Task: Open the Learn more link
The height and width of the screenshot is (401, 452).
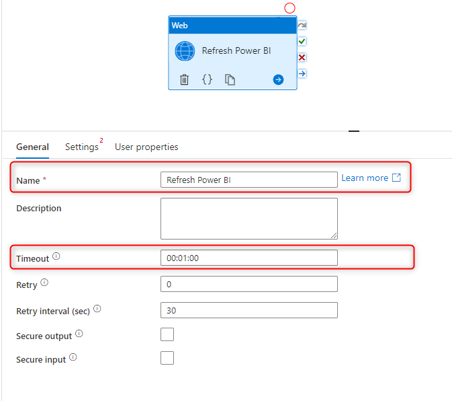Action: tap(371, 178)
